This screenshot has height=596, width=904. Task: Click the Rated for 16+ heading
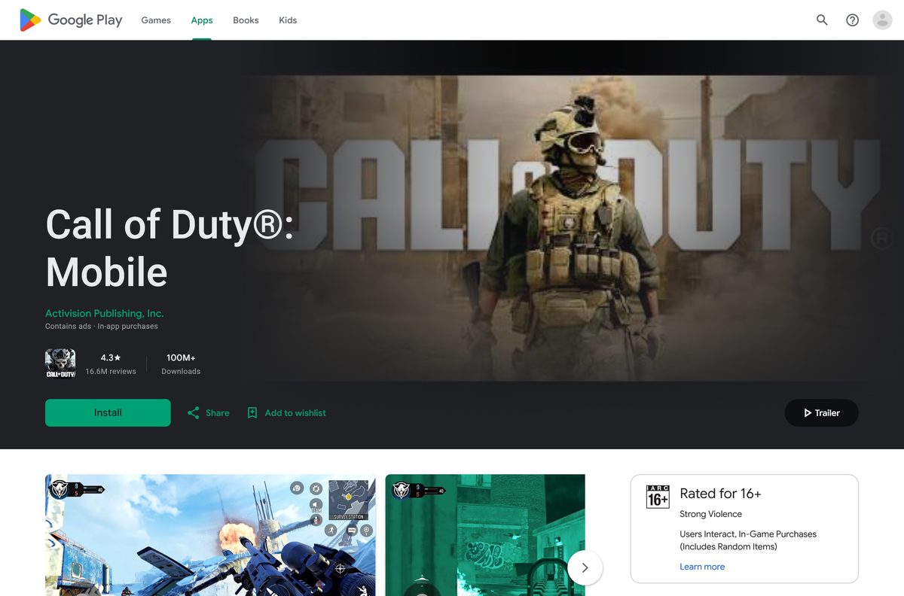720,494
